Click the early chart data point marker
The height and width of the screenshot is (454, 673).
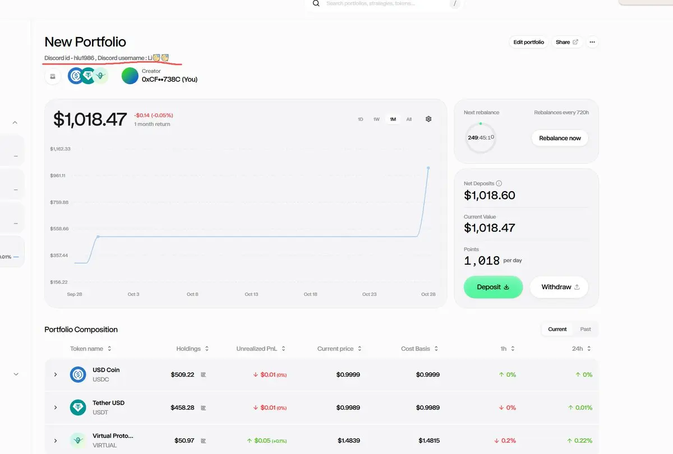pyautogui.click(x=98, y=237)
